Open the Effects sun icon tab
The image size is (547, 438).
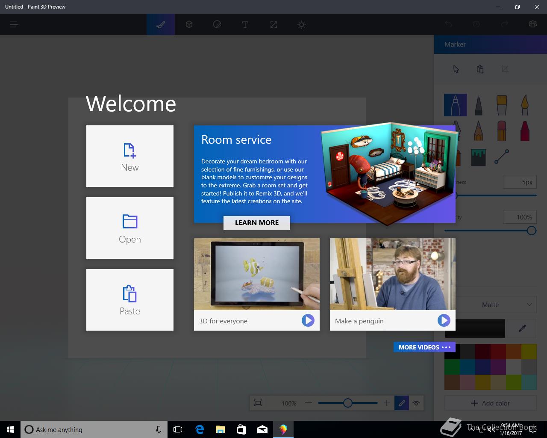(302, 24)
